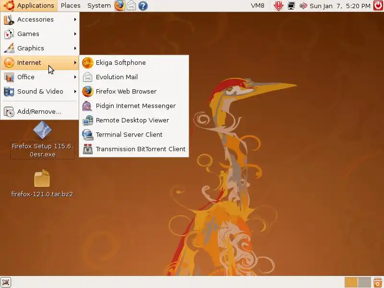Screen dimensions: 384x288
Task: Open the Applications menu
Action: coord(29,6)
